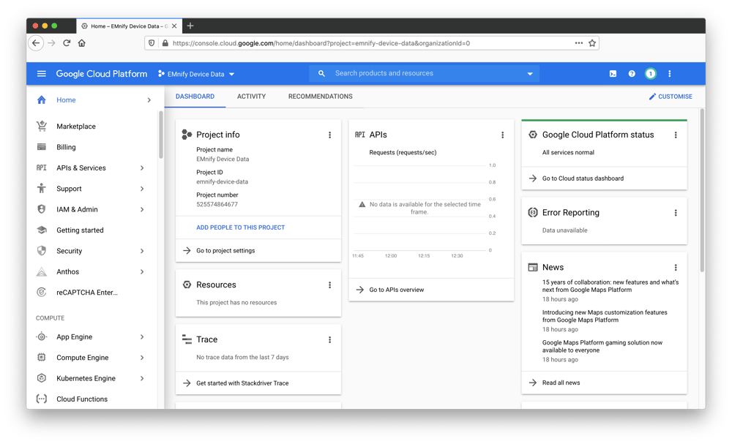This screenshot has height=444, width=732.
Task: Open Resources card options menu
Action: point(329,285)
